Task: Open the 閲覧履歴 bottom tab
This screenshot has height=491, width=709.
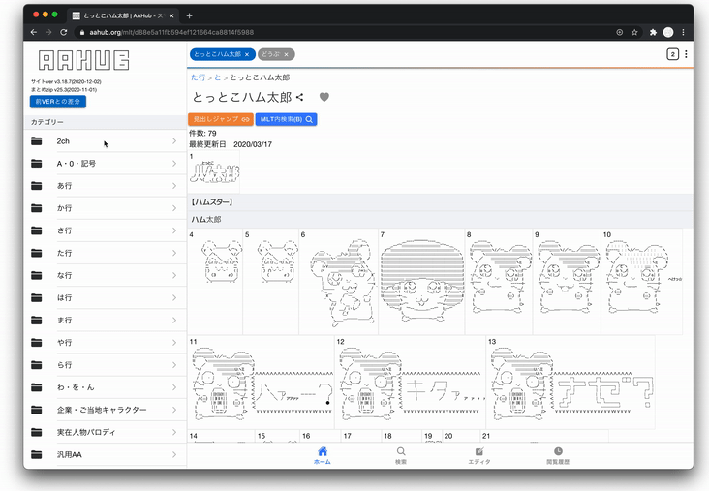Action: click(558, 455)
